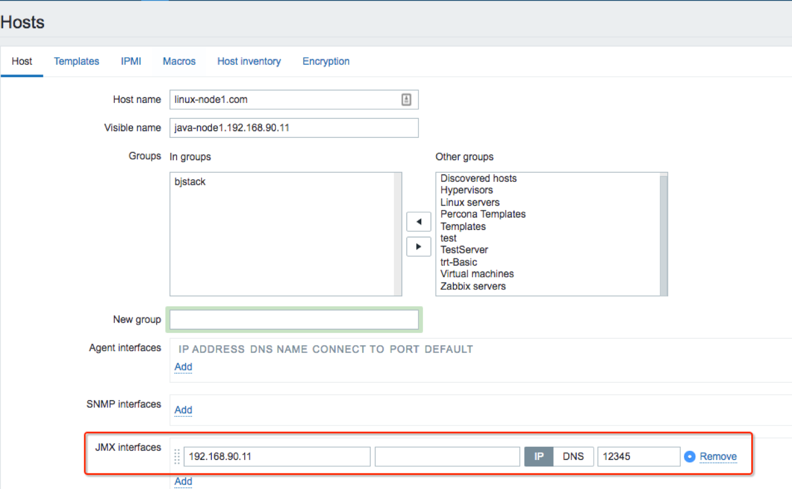This screenshot has width=792, height=489.
Task: Select Hypervisors in Other groups
Action: pos(466,190)
